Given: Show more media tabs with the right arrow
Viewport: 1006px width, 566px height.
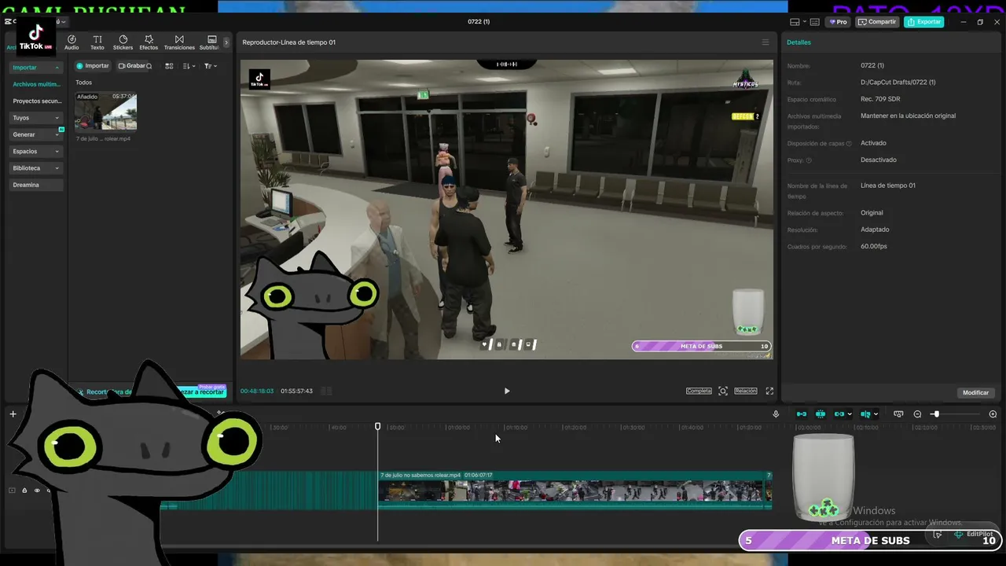Looking at the screenshot, I should pos(226,42).
